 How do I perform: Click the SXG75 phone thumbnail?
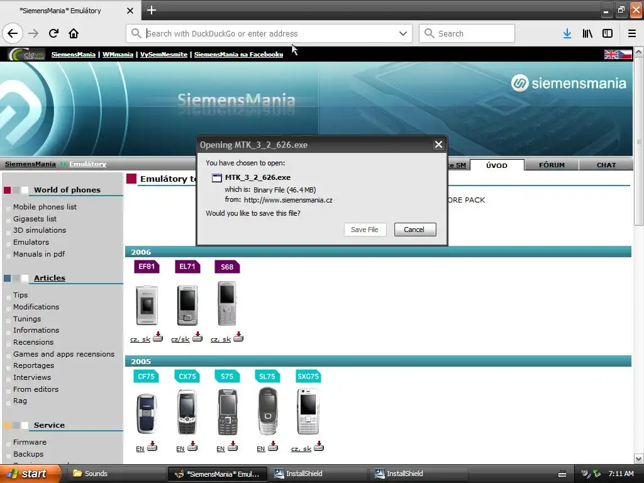point(308,411)
